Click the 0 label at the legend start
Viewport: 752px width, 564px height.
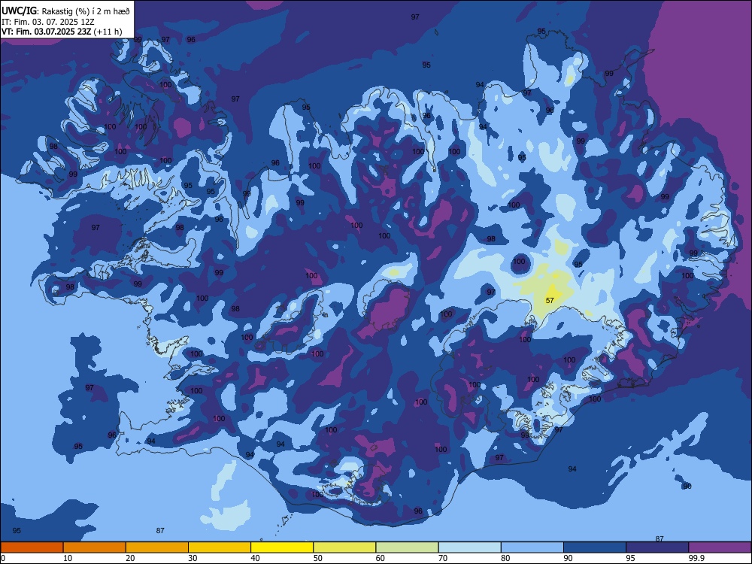click(x=3, y=558)
